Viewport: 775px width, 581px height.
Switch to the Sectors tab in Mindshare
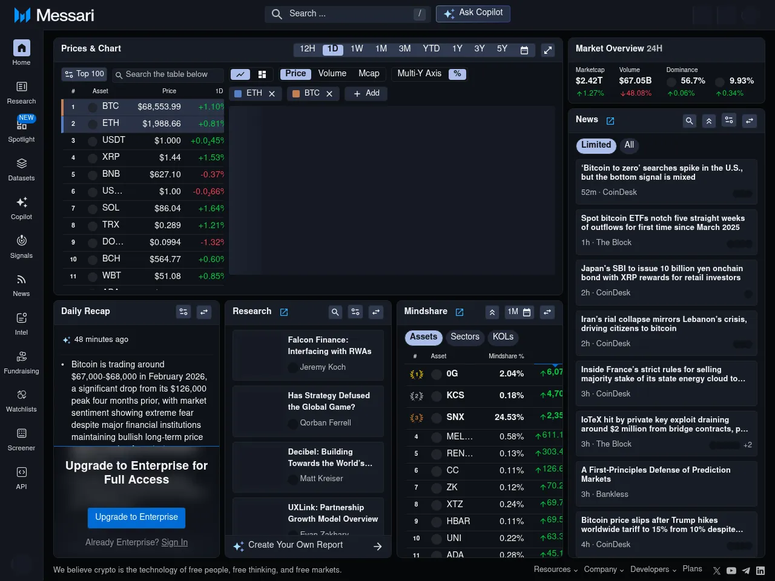click(465, 337)
